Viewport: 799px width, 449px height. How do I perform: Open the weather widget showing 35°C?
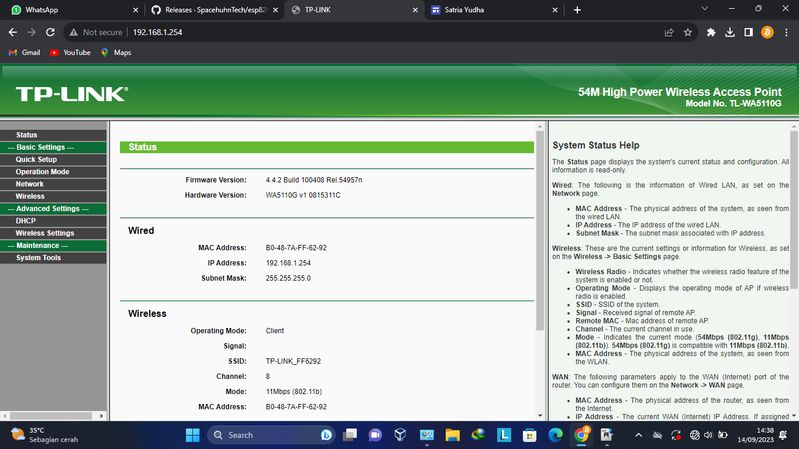[x=44, y=435]
